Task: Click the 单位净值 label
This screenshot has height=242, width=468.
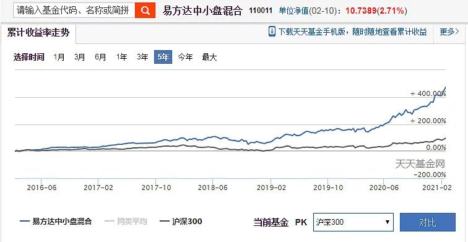Action: [293, 11]
